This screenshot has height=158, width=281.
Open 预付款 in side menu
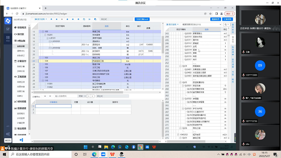tap(19, 34)
